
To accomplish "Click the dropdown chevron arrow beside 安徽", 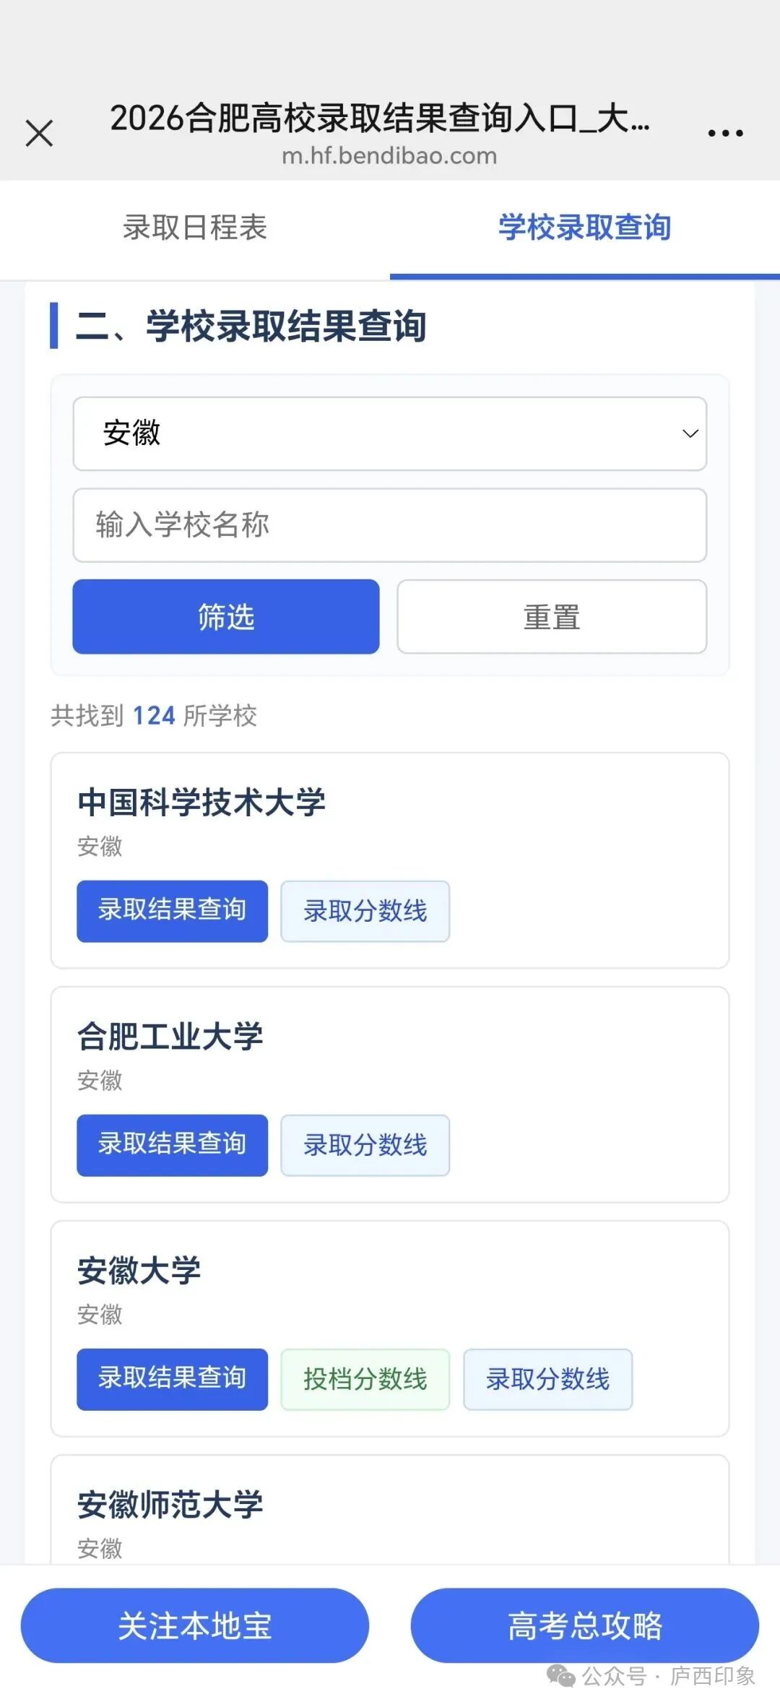I will (690, 433).
